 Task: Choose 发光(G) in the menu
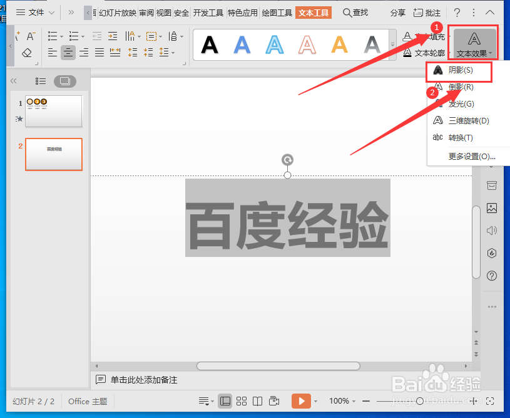tap(461, 104)
